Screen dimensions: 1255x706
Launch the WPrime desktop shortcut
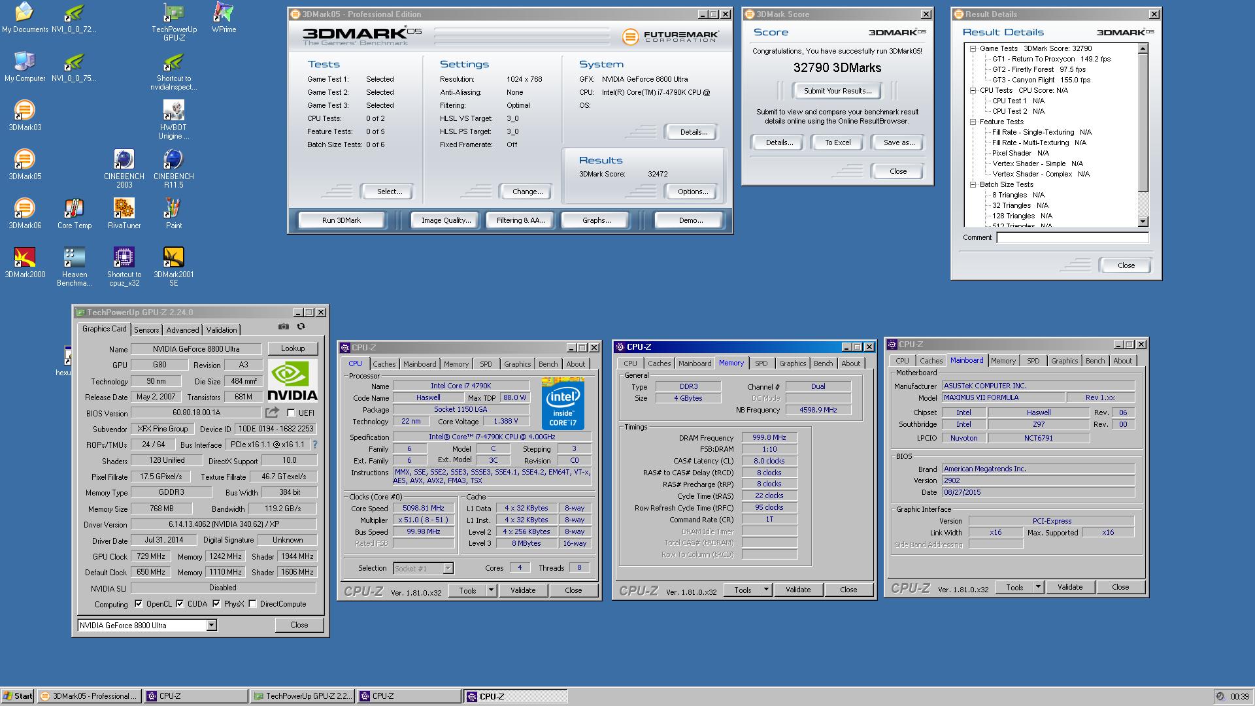224,18
